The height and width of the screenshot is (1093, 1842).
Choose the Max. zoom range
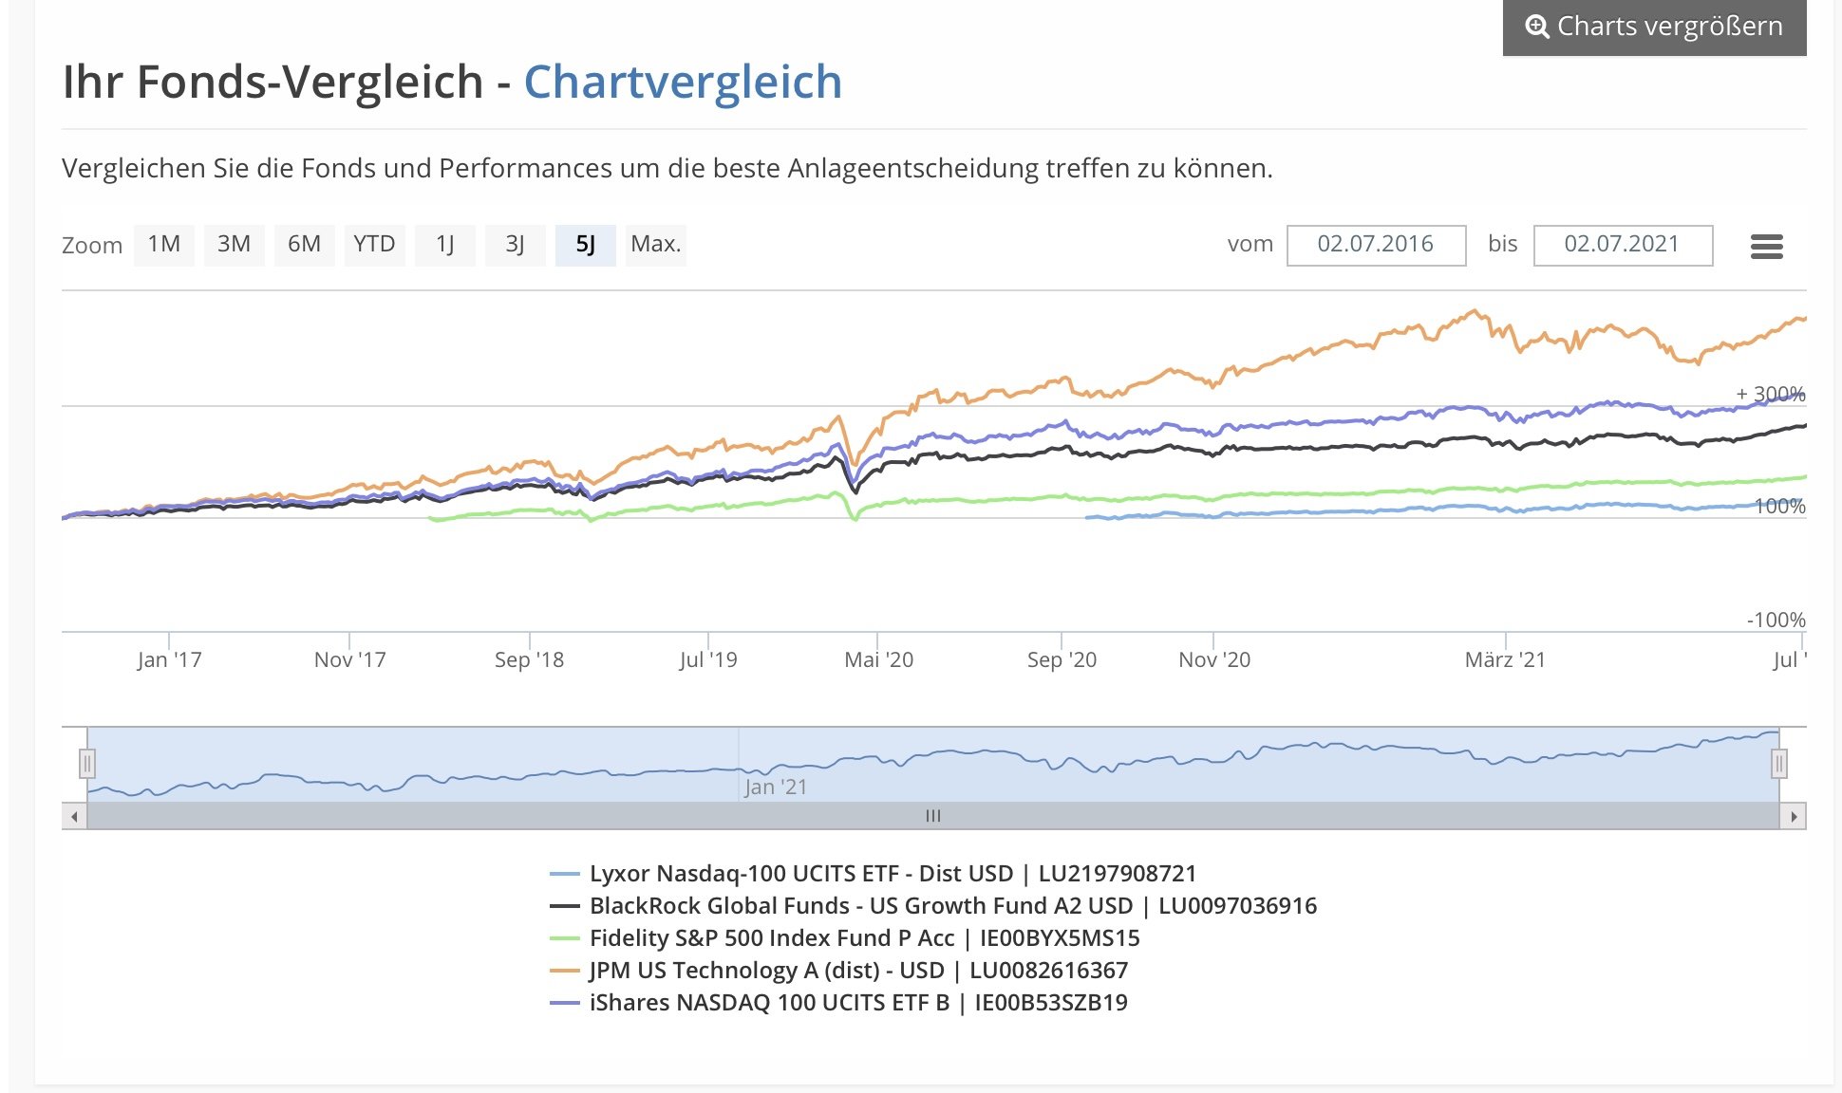point(655,245)
